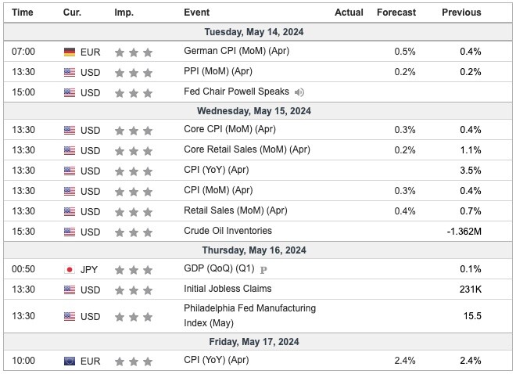Click the Japan flag icon beside JPY

70,270
